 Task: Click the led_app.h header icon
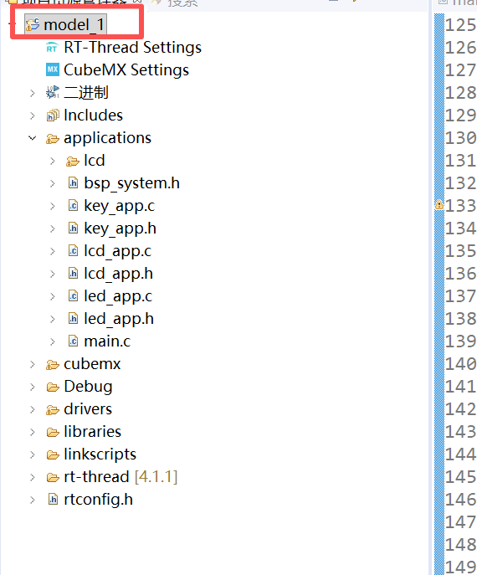pos(73,319)
